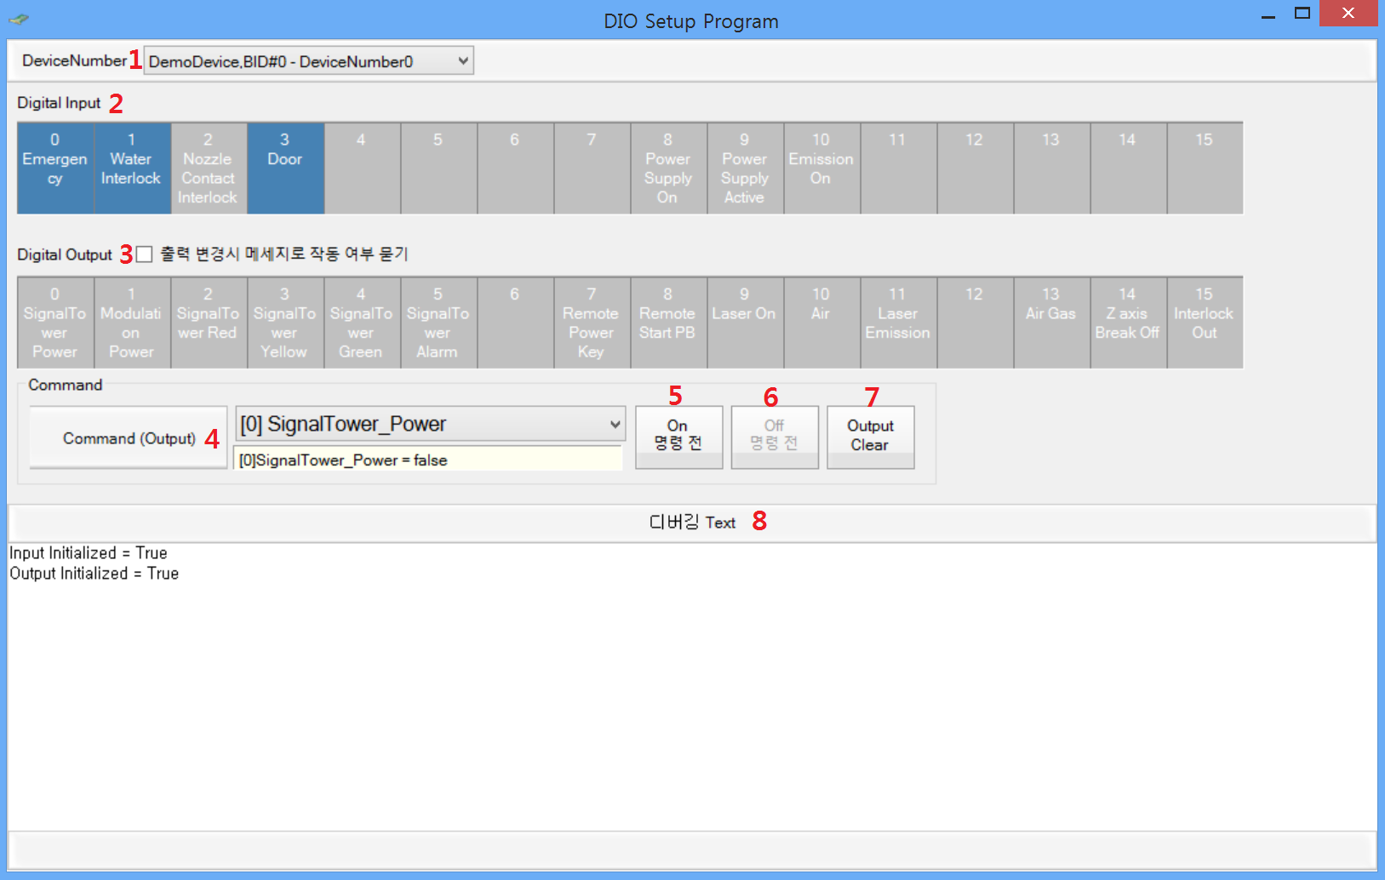Expand the SignalTower_Power command dropdown
Image resolution: width=1385 pixels, height=880 pixels.
tap(614, 424)
